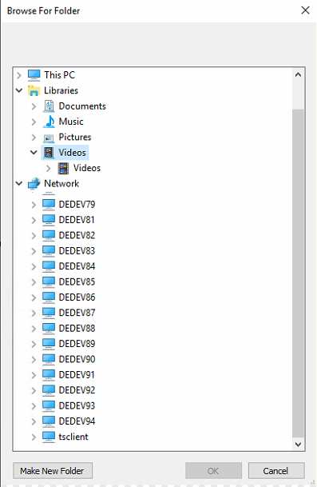Viewport: 317px width, 487px height.
Task: Click the DEDEV82 computer icon
Action: coord(49,235)
